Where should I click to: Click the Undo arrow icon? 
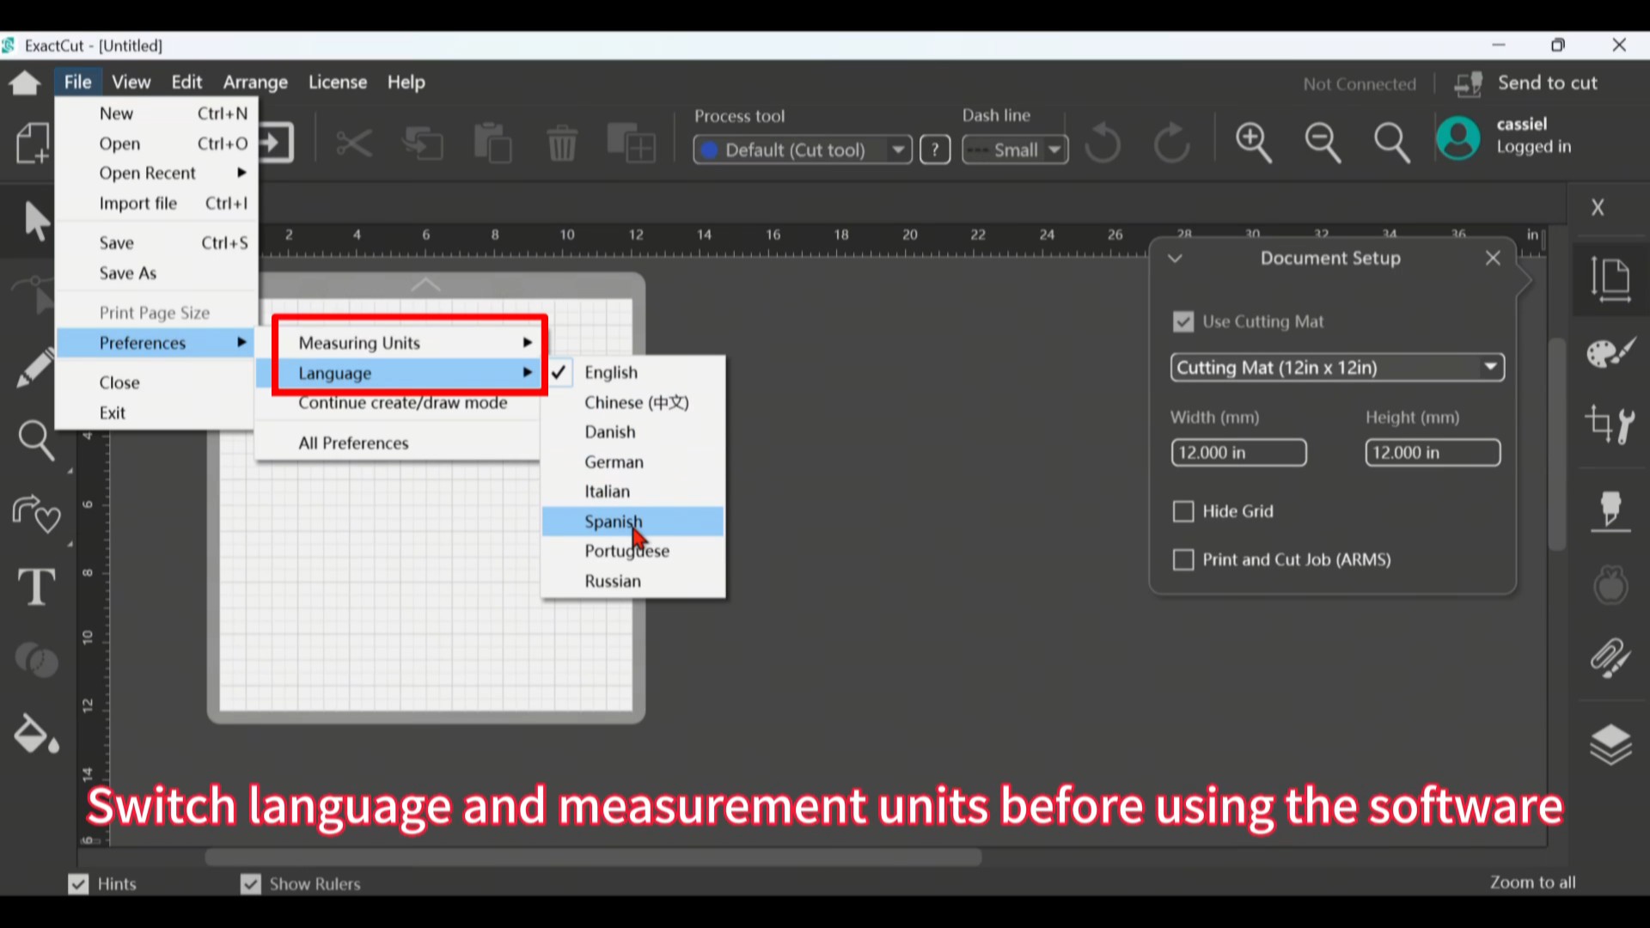[1103, 143]
